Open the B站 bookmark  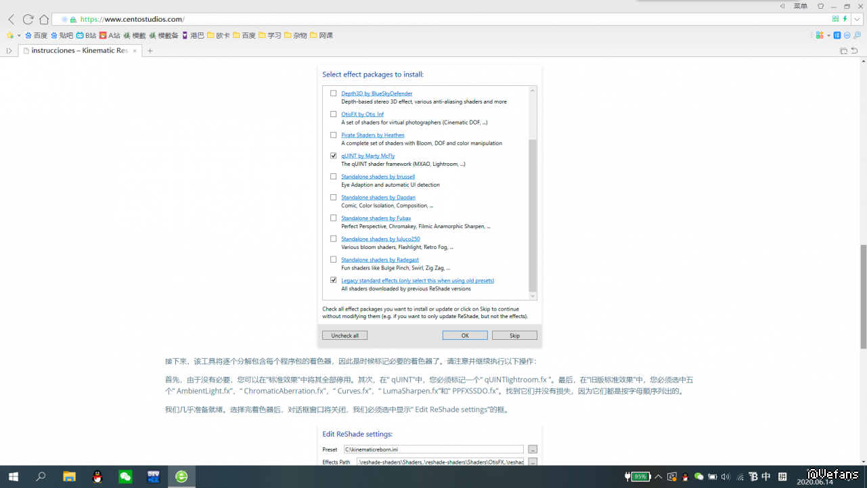tap(87, 35)
